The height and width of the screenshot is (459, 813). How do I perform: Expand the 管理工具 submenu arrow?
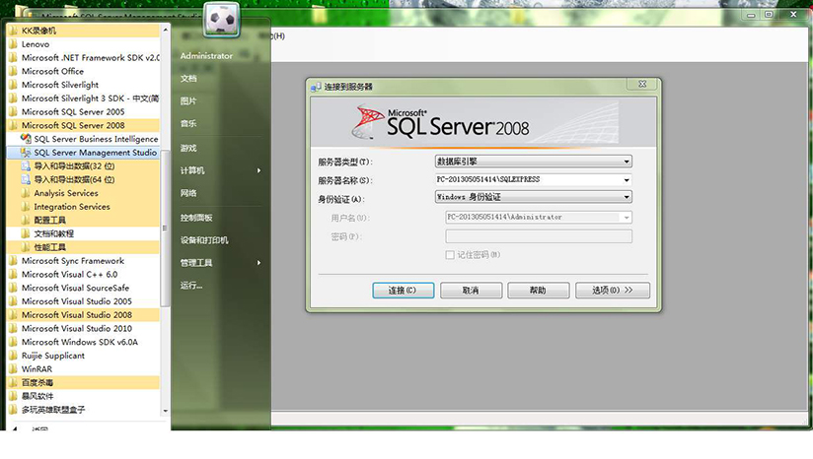point(259,263)
